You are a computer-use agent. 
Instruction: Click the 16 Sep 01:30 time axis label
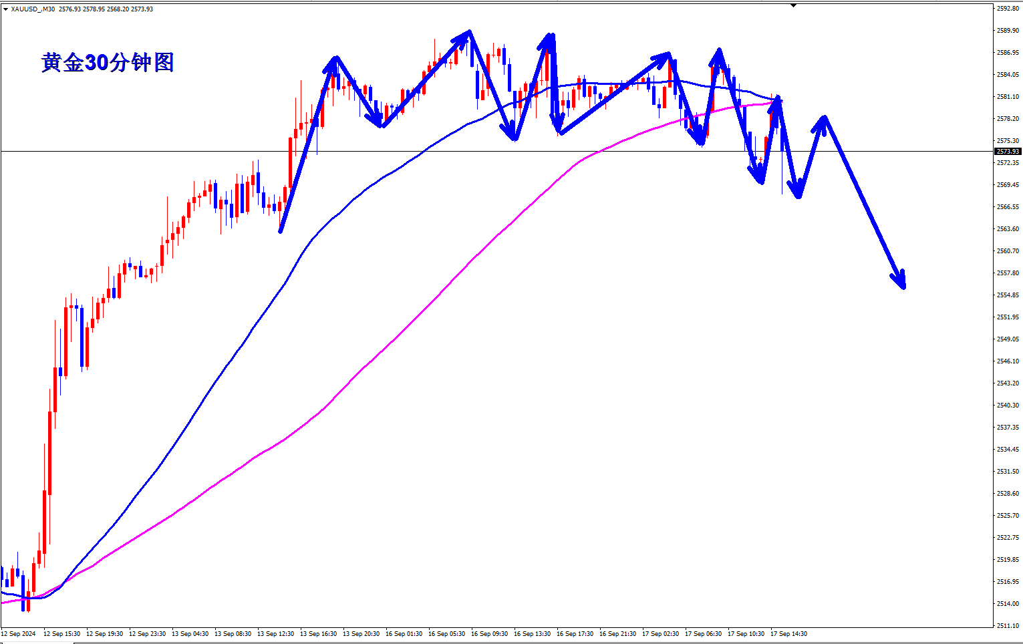[404, 634]
